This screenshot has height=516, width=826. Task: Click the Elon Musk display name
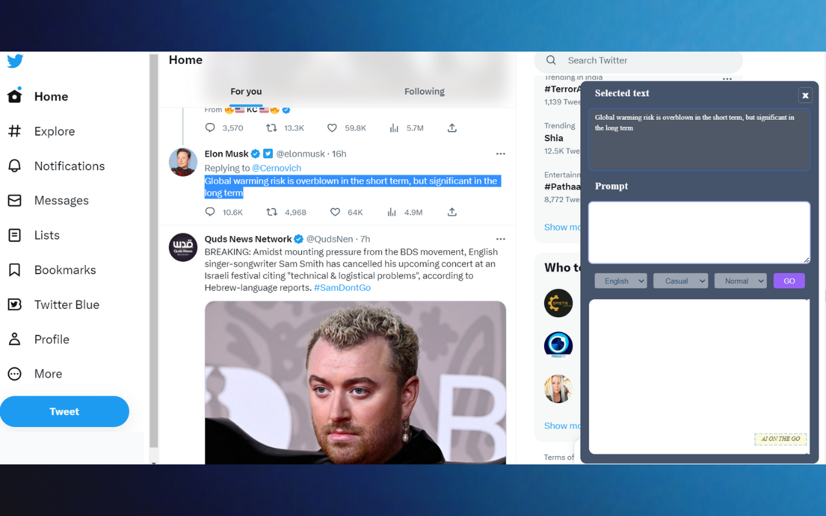click(x=227, y=154)
